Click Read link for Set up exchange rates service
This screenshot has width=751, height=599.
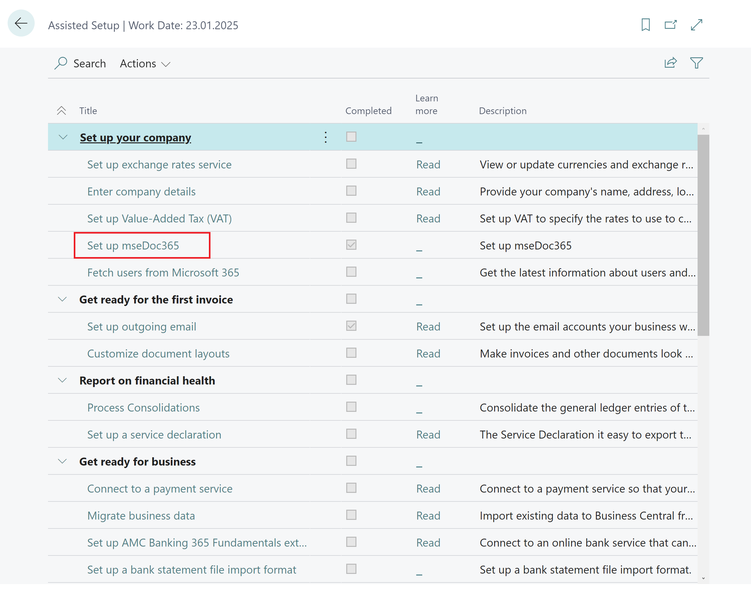click(428, 165)
